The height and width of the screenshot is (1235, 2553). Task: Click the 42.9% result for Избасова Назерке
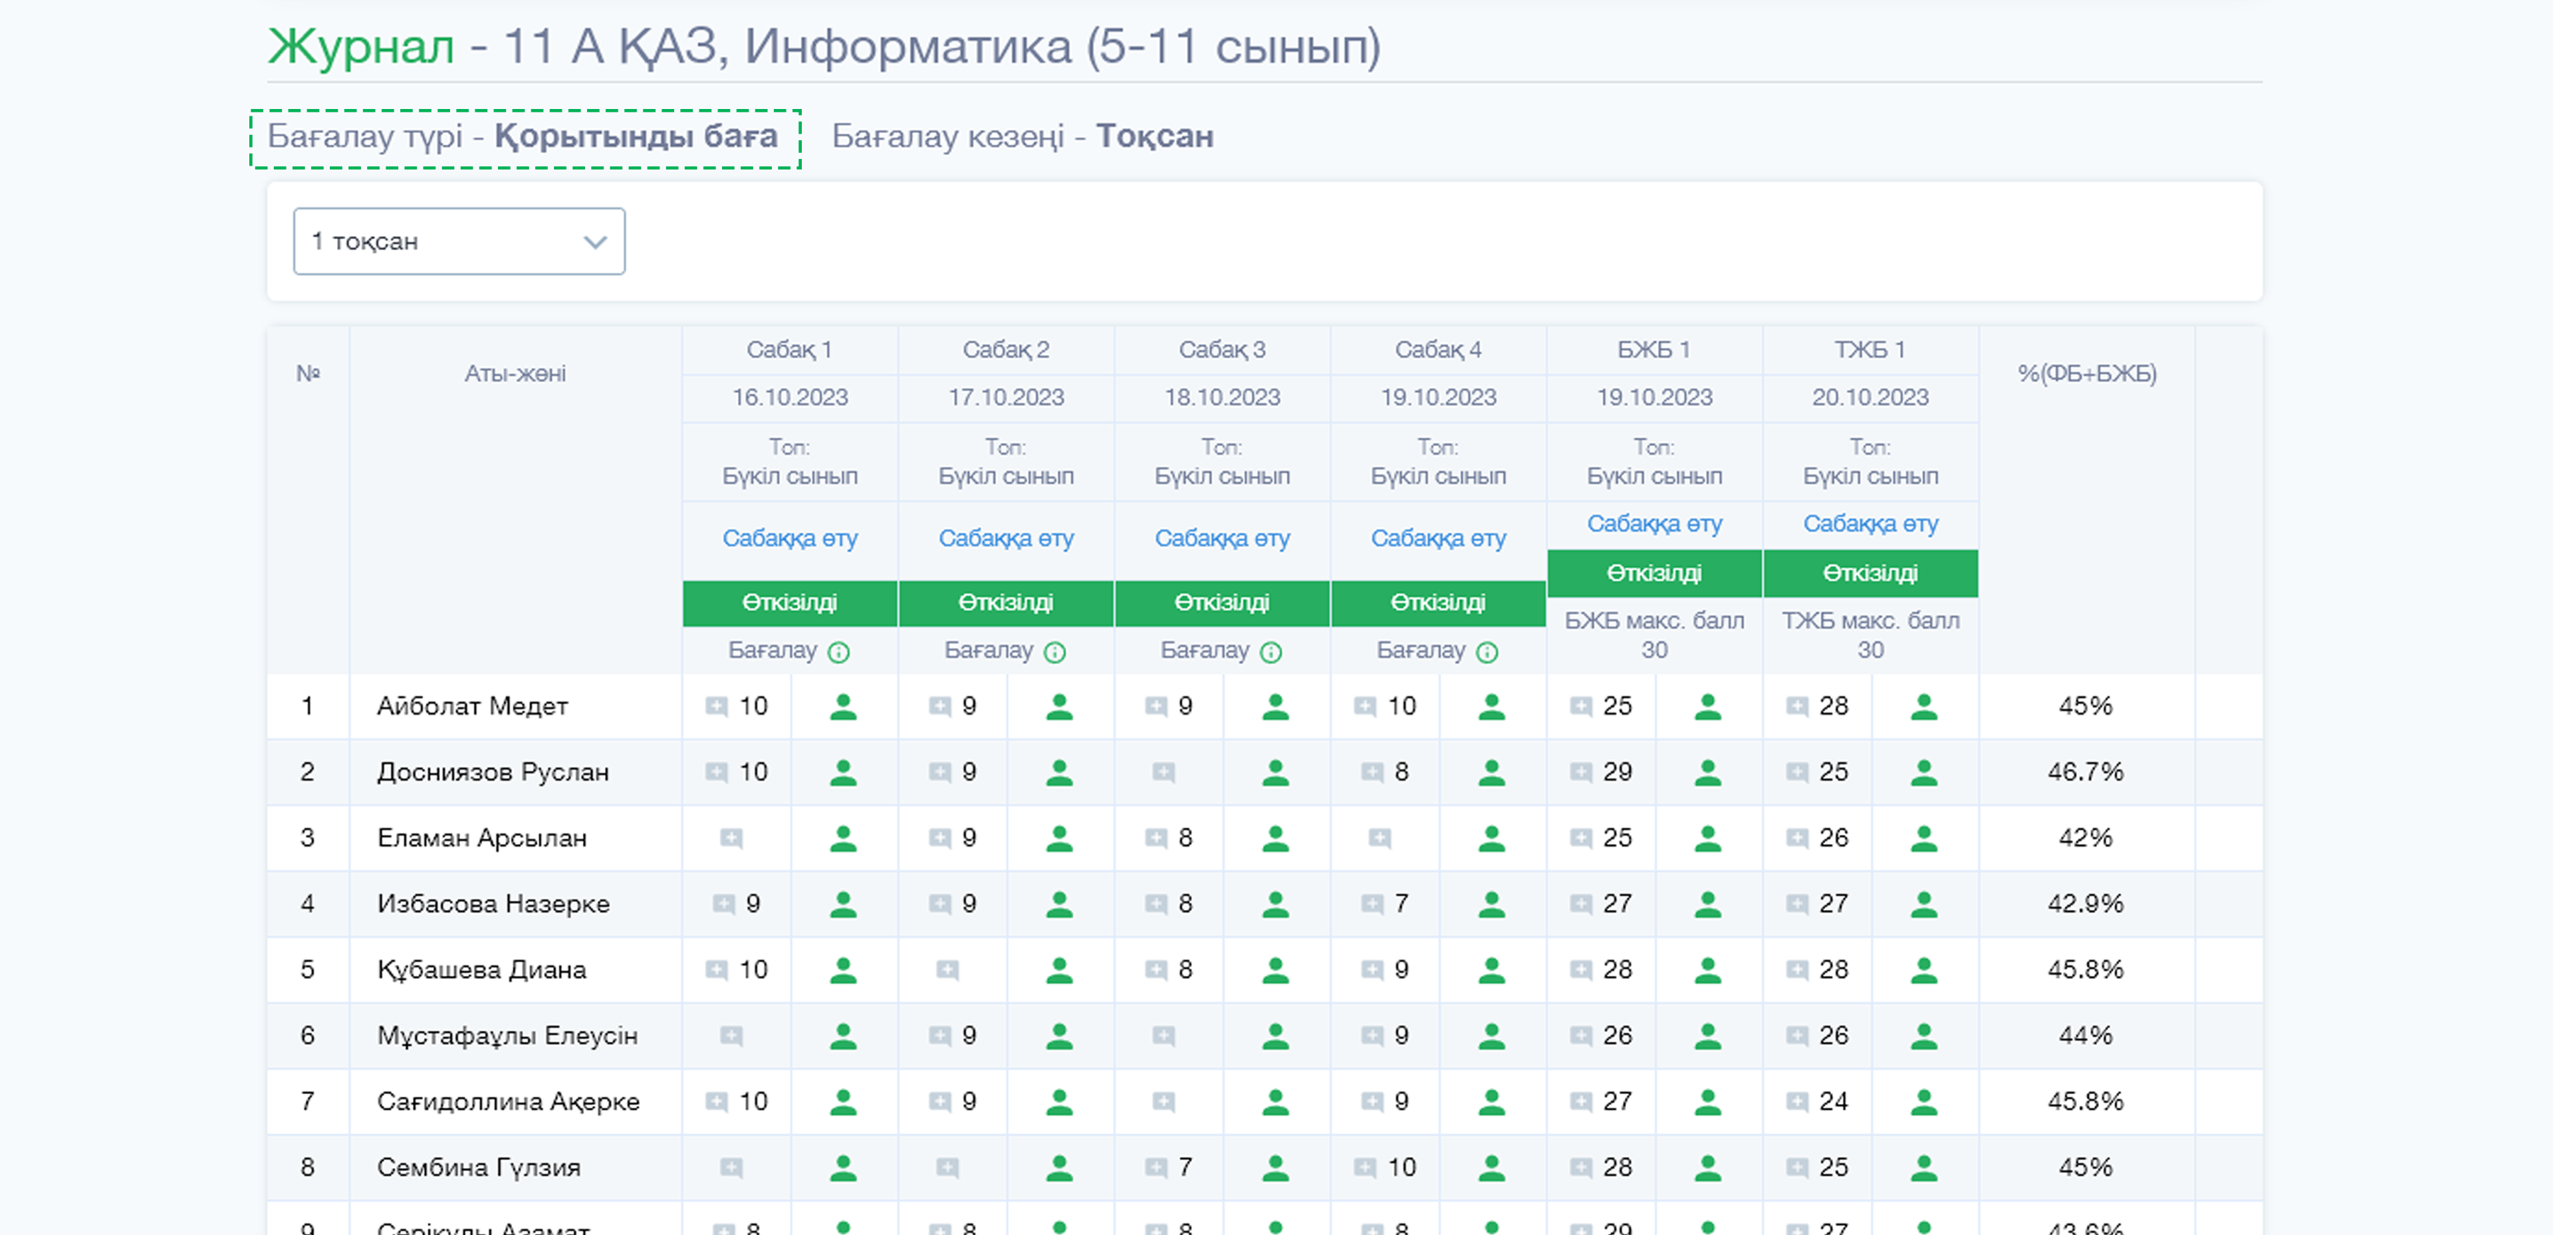(2085, 904)
